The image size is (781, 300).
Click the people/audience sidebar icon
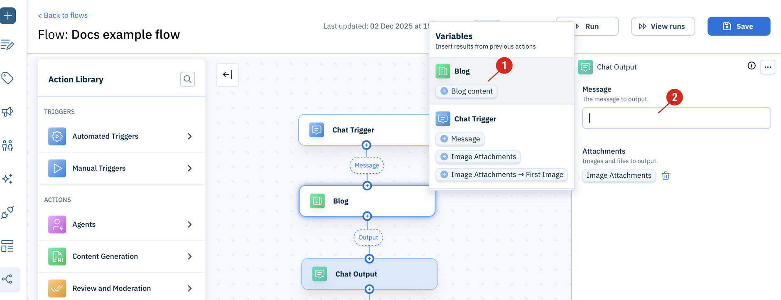click(x=7, y=145)
